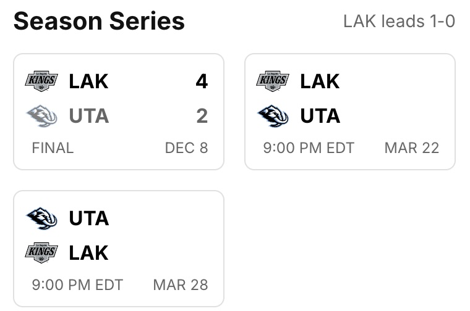Viewport: 470px width, 311px height.
Task: Click the FINAL status label
Action: pyautogui.click(x=53, y=148)
